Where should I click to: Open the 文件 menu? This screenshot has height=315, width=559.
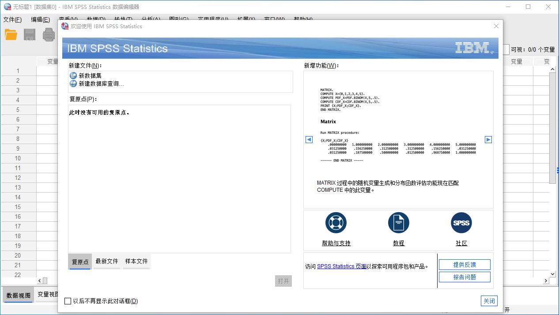[x=12, y=19]
